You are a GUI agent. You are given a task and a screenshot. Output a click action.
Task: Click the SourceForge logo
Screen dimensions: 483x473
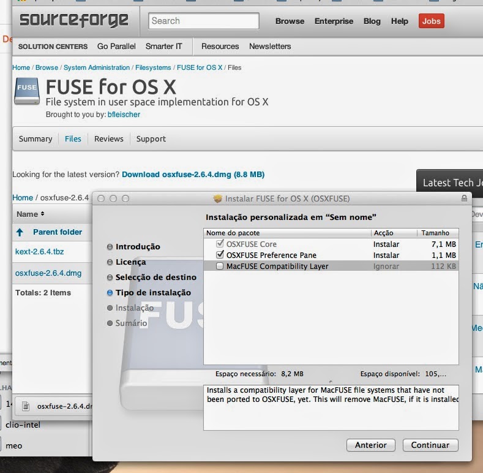point(74,20)
